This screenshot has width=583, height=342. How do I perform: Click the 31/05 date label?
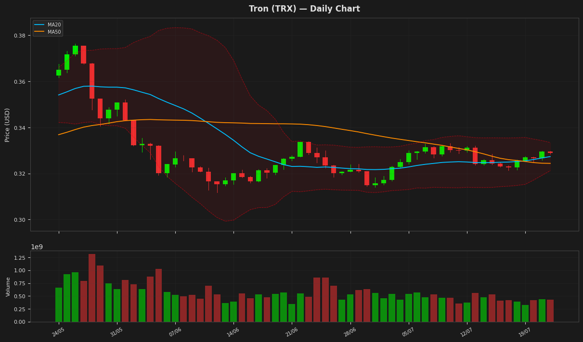pos(117,332)
